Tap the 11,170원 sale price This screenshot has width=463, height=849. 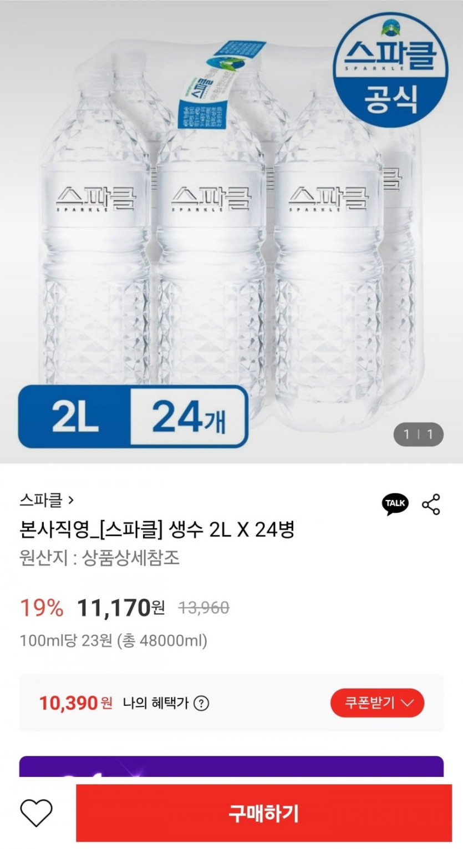[x=121, y=608]
